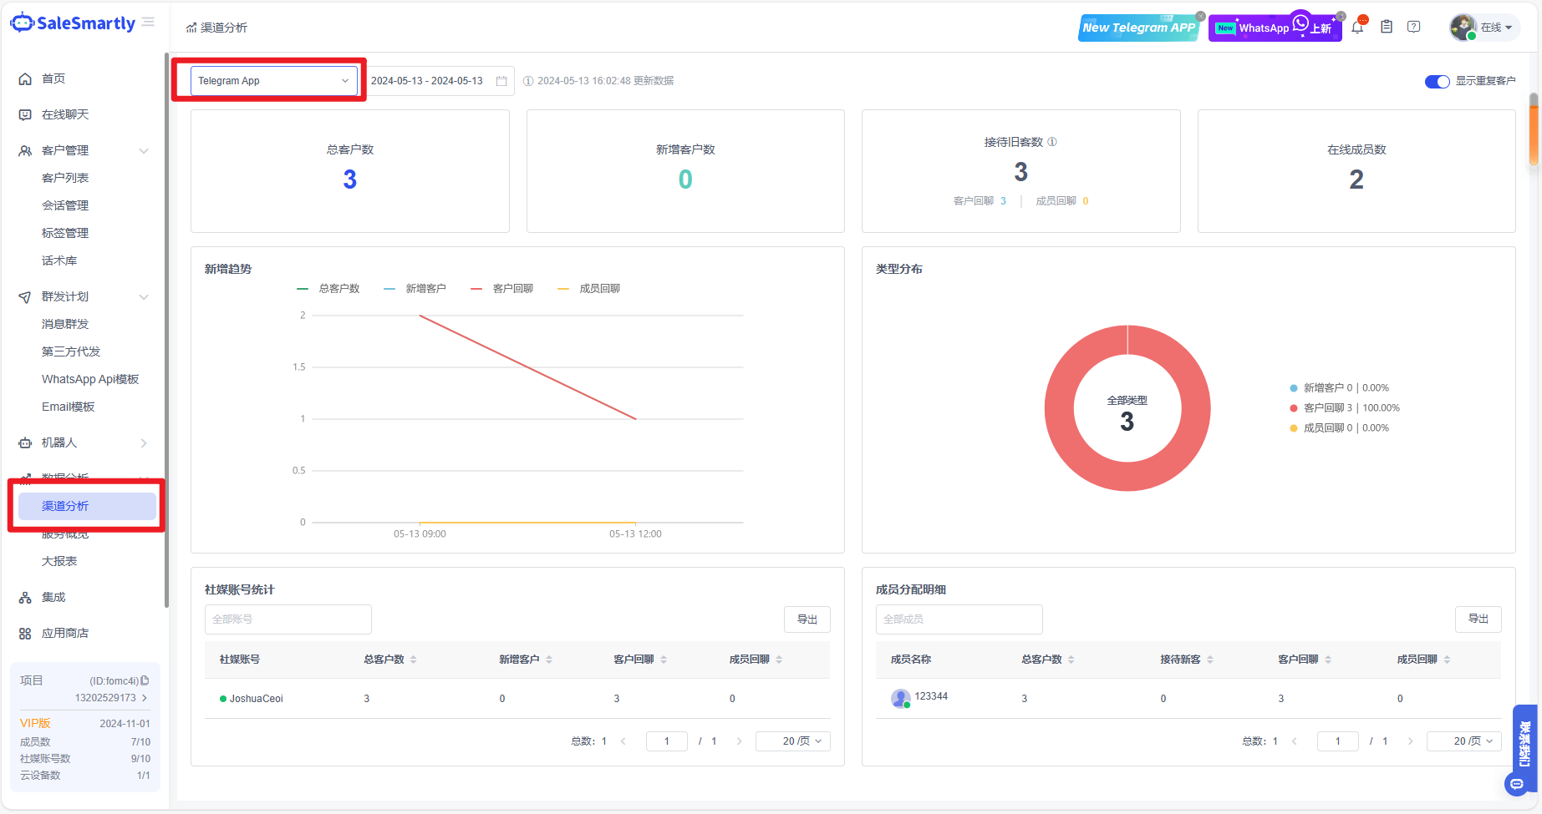The image size is (1542, 814).
Task: Open floating chat support icon
Action: [x=1516, y=784]
